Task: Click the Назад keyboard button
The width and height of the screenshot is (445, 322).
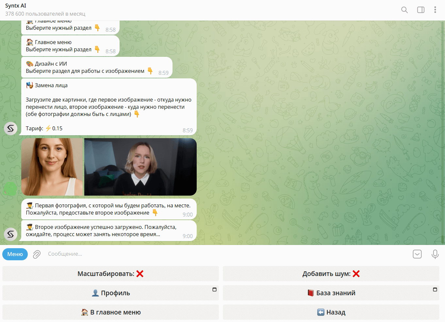Action: click(331, 312)
